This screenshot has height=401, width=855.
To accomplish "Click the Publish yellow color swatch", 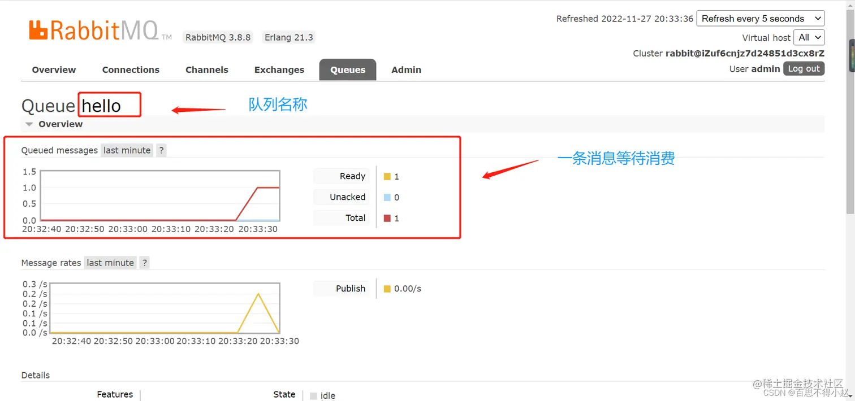I will point(387,289).
